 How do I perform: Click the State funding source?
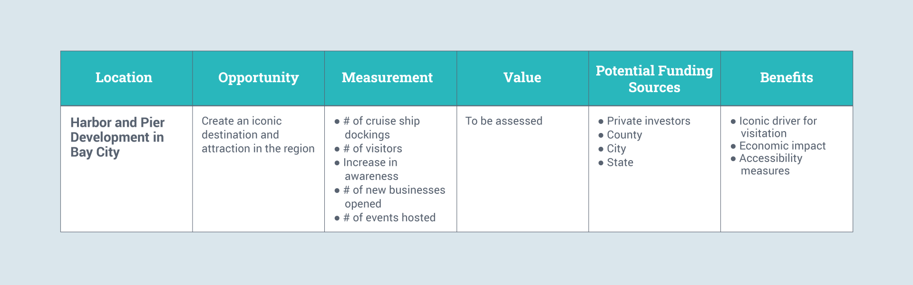pos(620,162)
